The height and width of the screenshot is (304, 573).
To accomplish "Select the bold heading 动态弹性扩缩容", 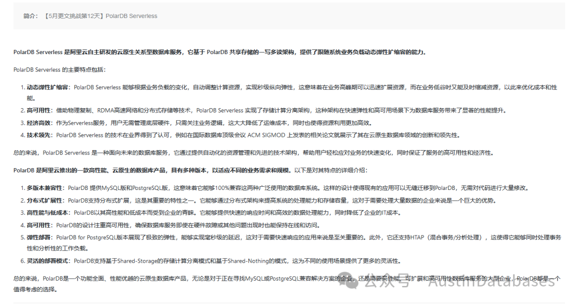I will pos(48,88).
